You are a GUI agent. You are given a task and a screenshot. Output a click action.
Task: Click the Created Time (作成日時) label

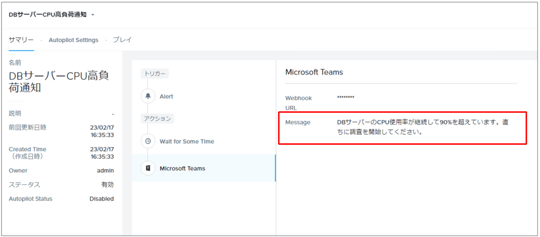[x=27, y=153]
